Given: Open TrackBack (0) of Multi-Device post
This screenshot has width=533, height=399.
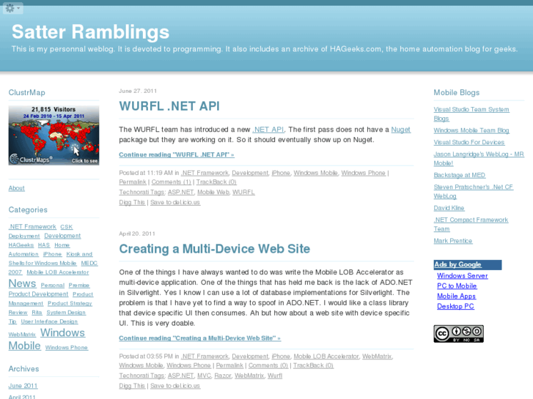Looking at the screenshot, I should (x=313, y=365).
